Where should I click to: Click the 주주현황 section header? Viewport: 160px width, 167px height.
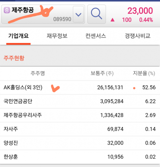click(14, 58)
